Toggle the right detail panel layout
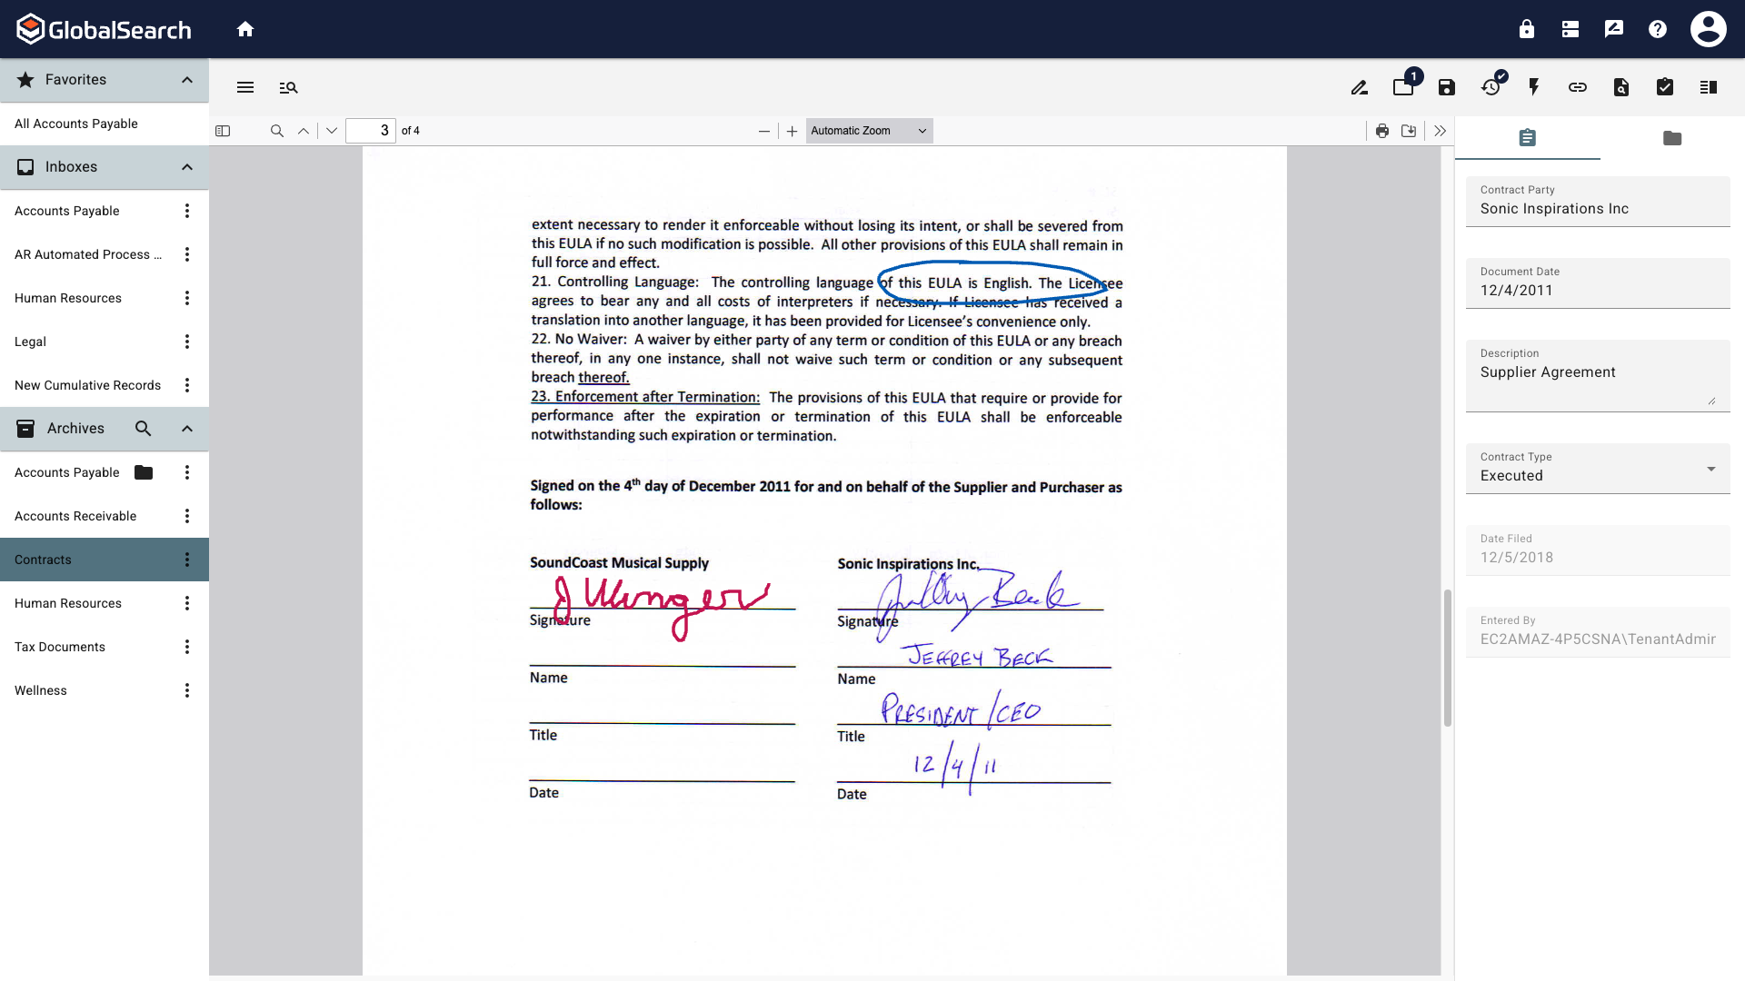The height and width of the screenshot is (981, 1745). click(x=1709, y=87)
